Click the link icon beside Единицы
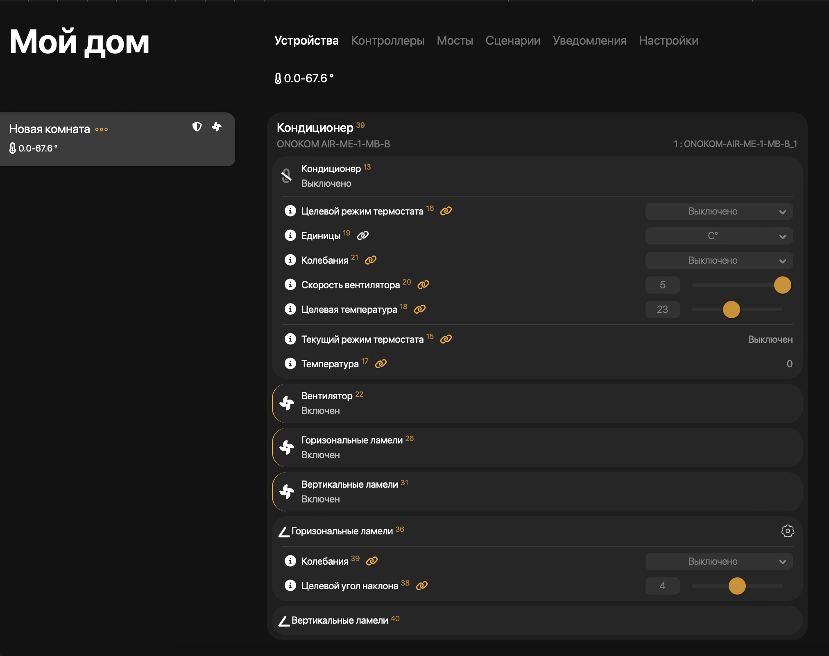 point(363,235)
